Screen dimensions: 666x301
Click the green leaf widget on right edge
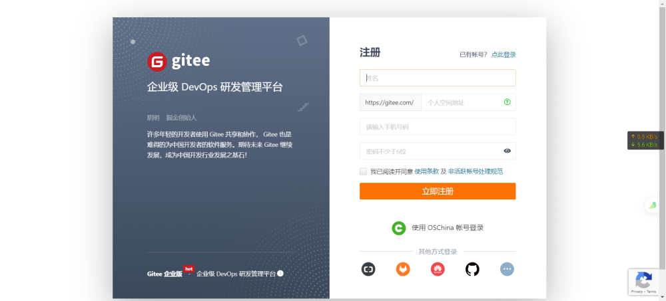click(x=653, y=205)
